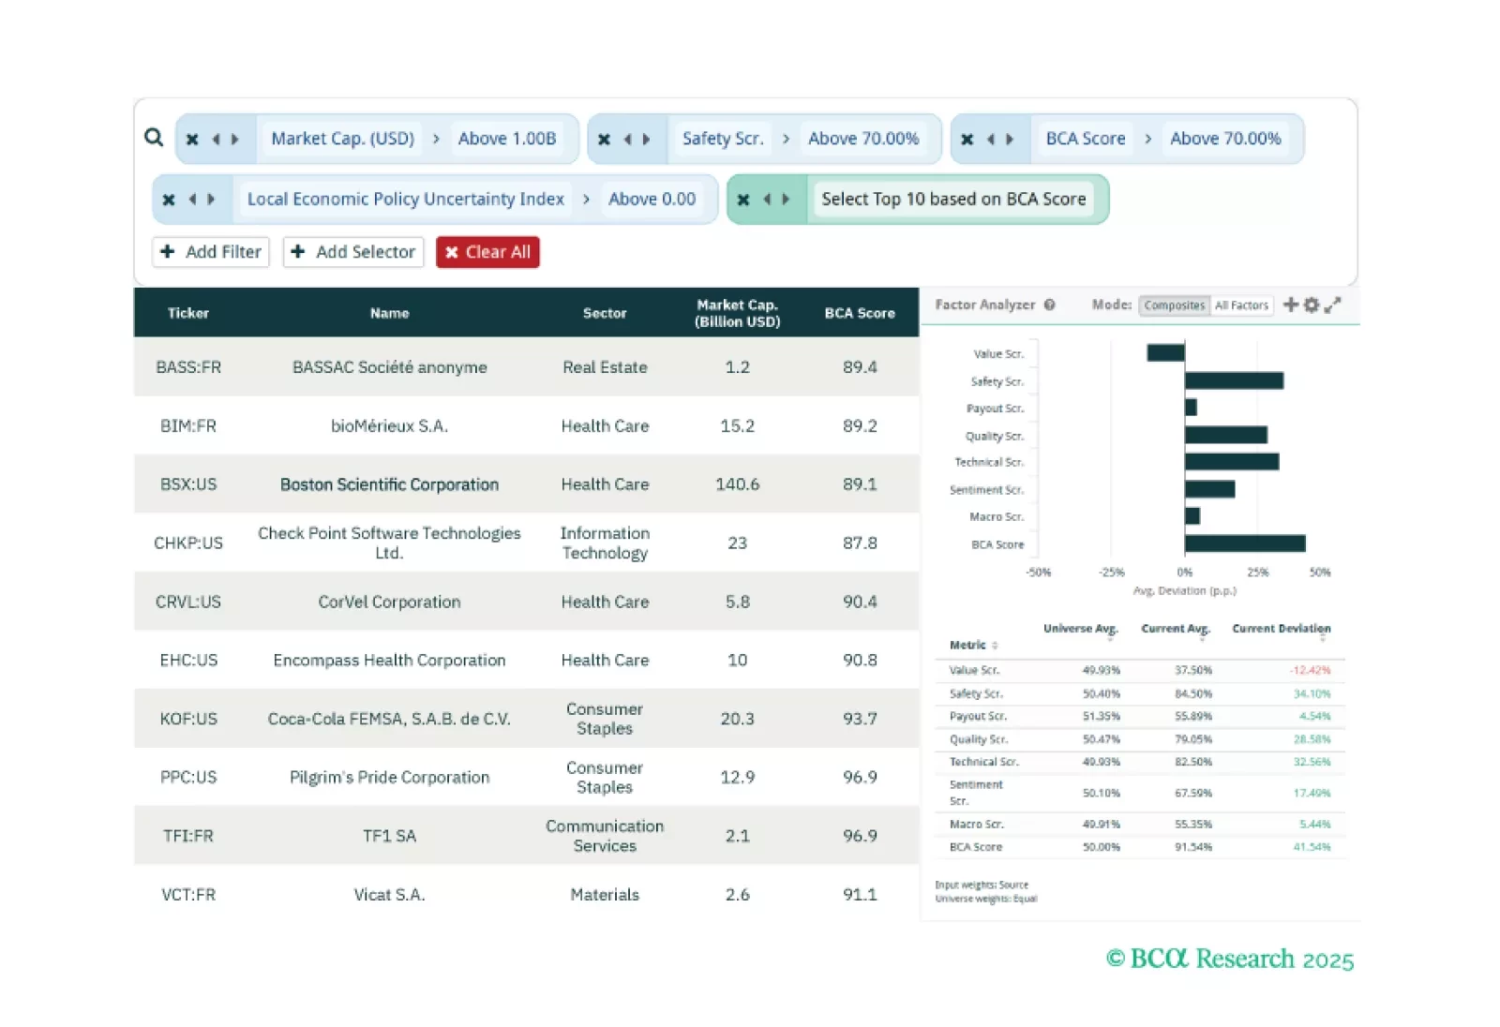This screenshot has width=1500, height=1027.
Task: Switch mode to Composites
Action: point(1174,305)
